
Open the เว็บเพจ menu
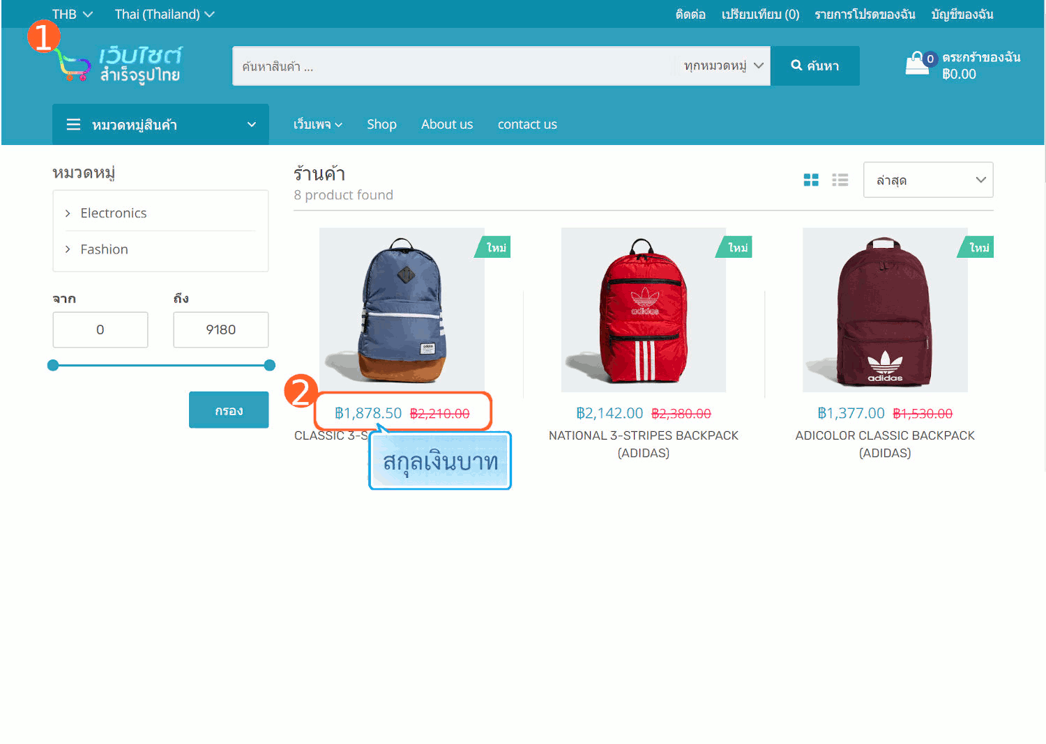pos(318,124)
